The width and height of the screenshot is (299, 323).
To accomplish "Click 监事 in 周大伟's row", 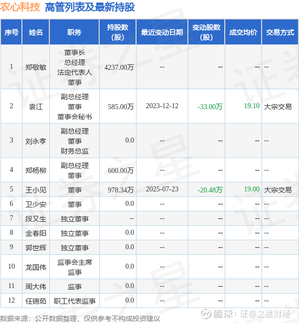I will [x=75, y=287].
